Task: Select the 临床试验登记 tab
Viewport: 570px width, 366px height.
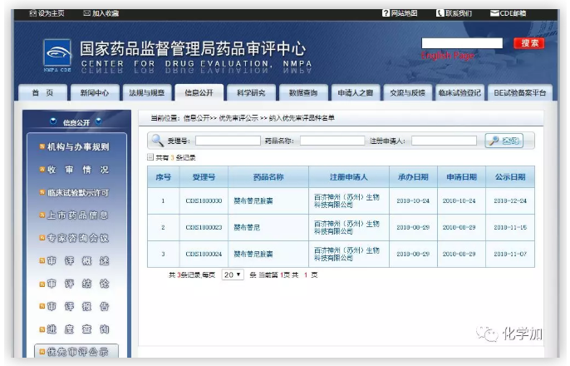Action: [x=459, y=93]
